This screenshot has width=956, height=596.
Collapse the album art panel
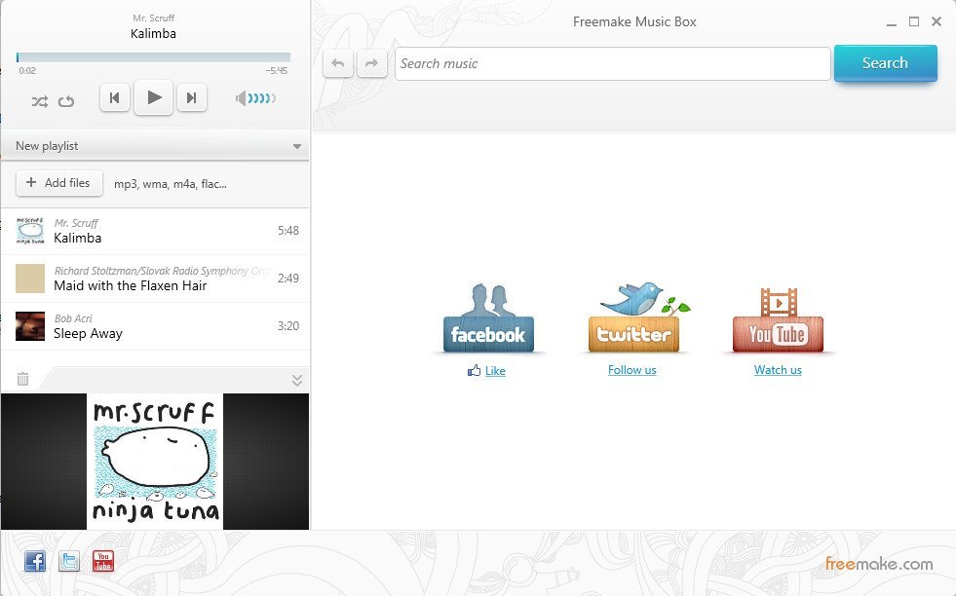pyautogui.click(x=297, y=380)
